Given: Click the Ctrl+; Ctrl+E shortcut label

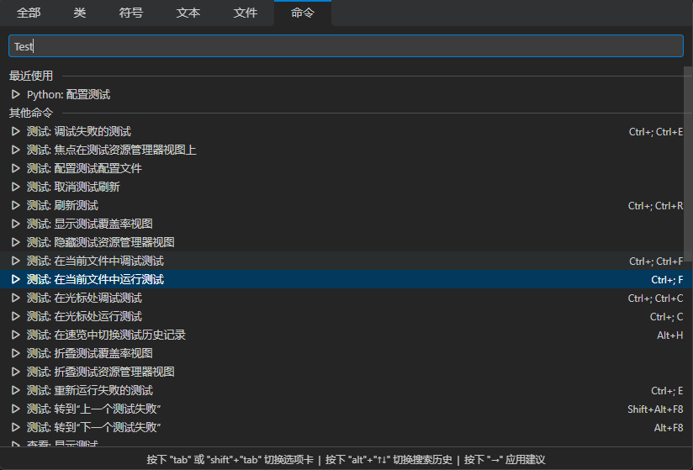Looking at the screenshot, I should 656,132.
